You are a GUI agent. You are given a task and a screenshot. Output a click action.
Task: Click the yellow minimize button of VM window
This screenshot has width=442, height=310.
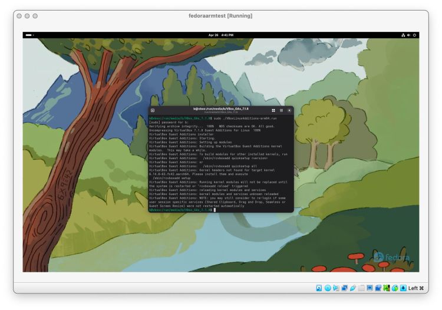pyautogui.click(x=27, y=16)
